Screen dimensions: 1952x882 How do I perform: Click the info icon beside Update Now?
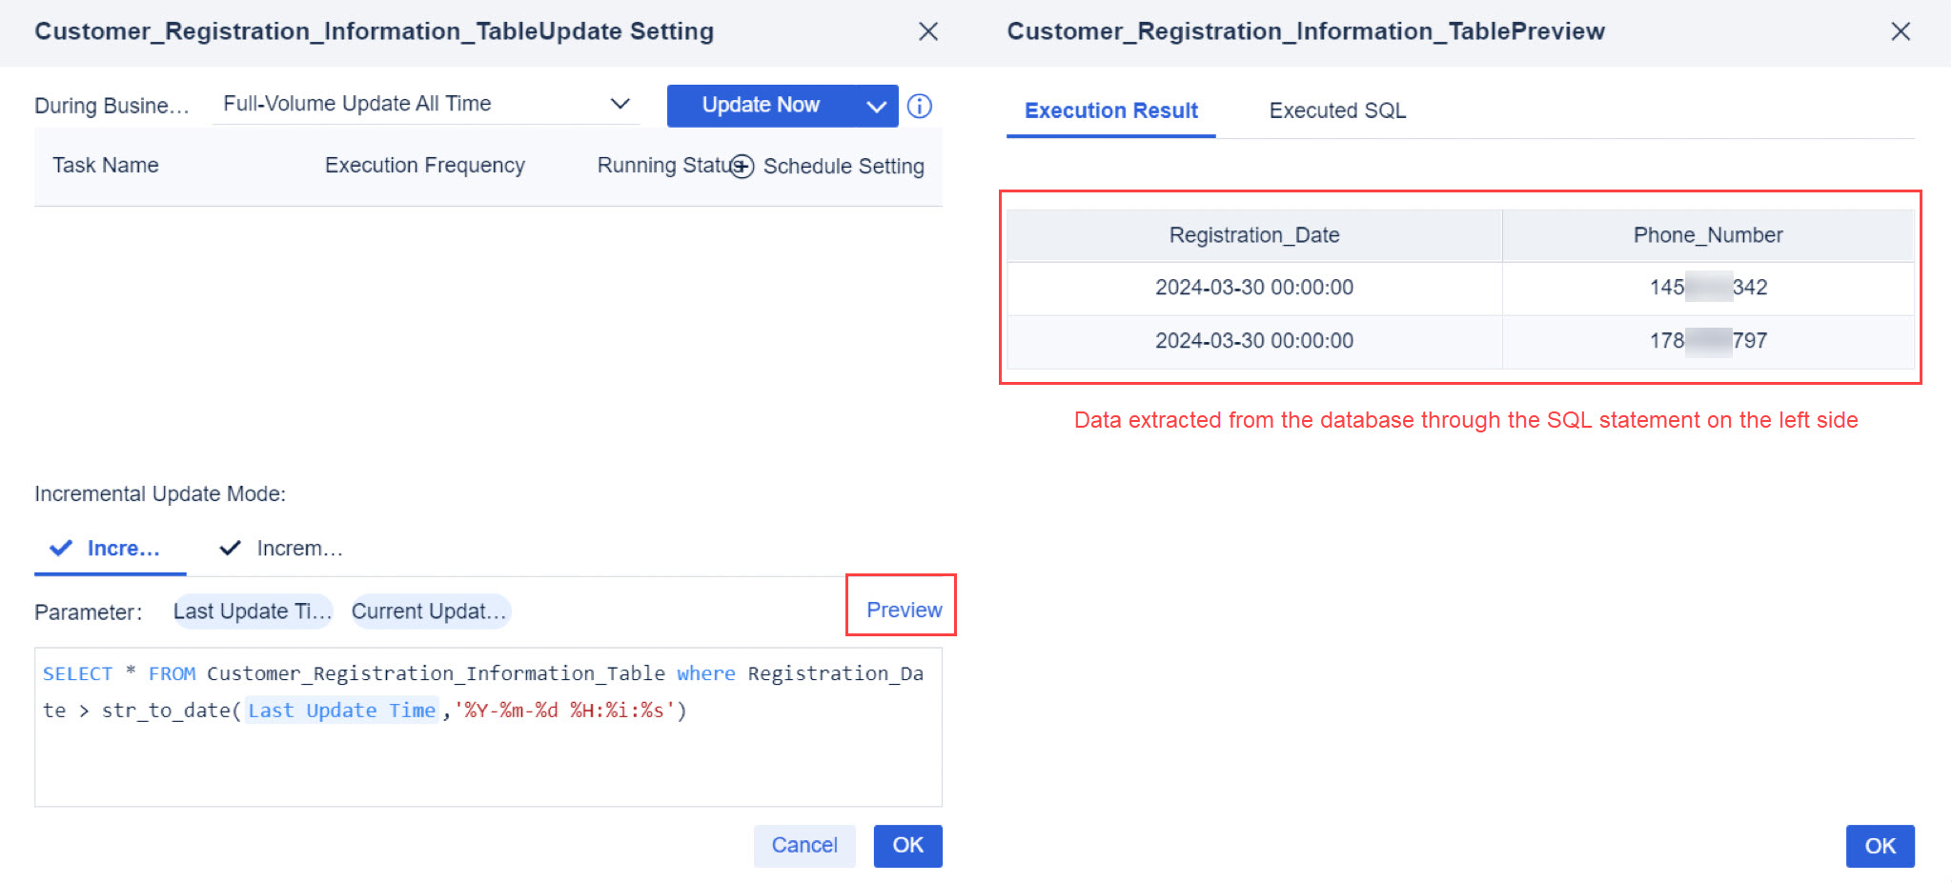coord(920,106)
